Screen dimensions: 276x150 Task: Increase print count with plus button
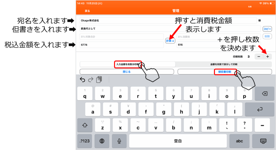click(x=268, y=57)
